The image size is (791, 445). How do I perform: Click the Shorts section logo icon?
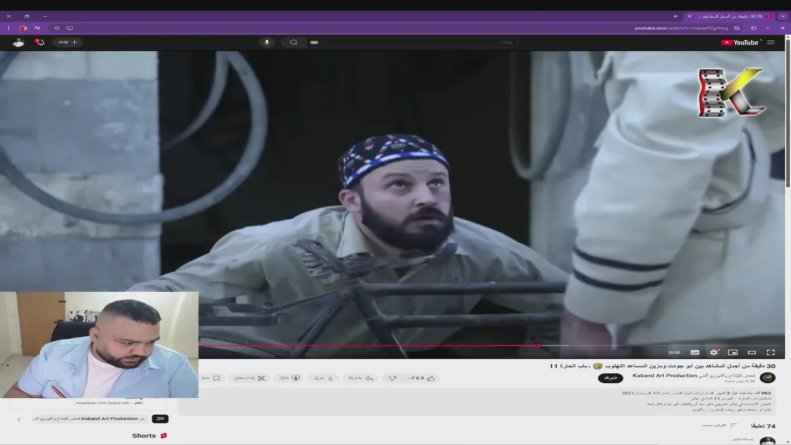point(164,436)
